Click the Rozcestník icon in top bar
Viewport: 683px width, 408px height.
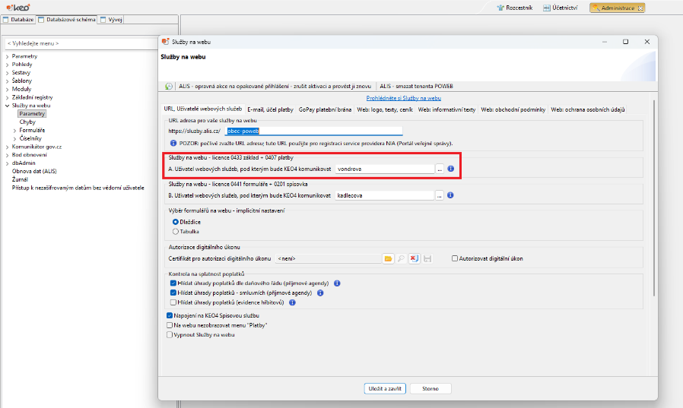pos(500,8)
